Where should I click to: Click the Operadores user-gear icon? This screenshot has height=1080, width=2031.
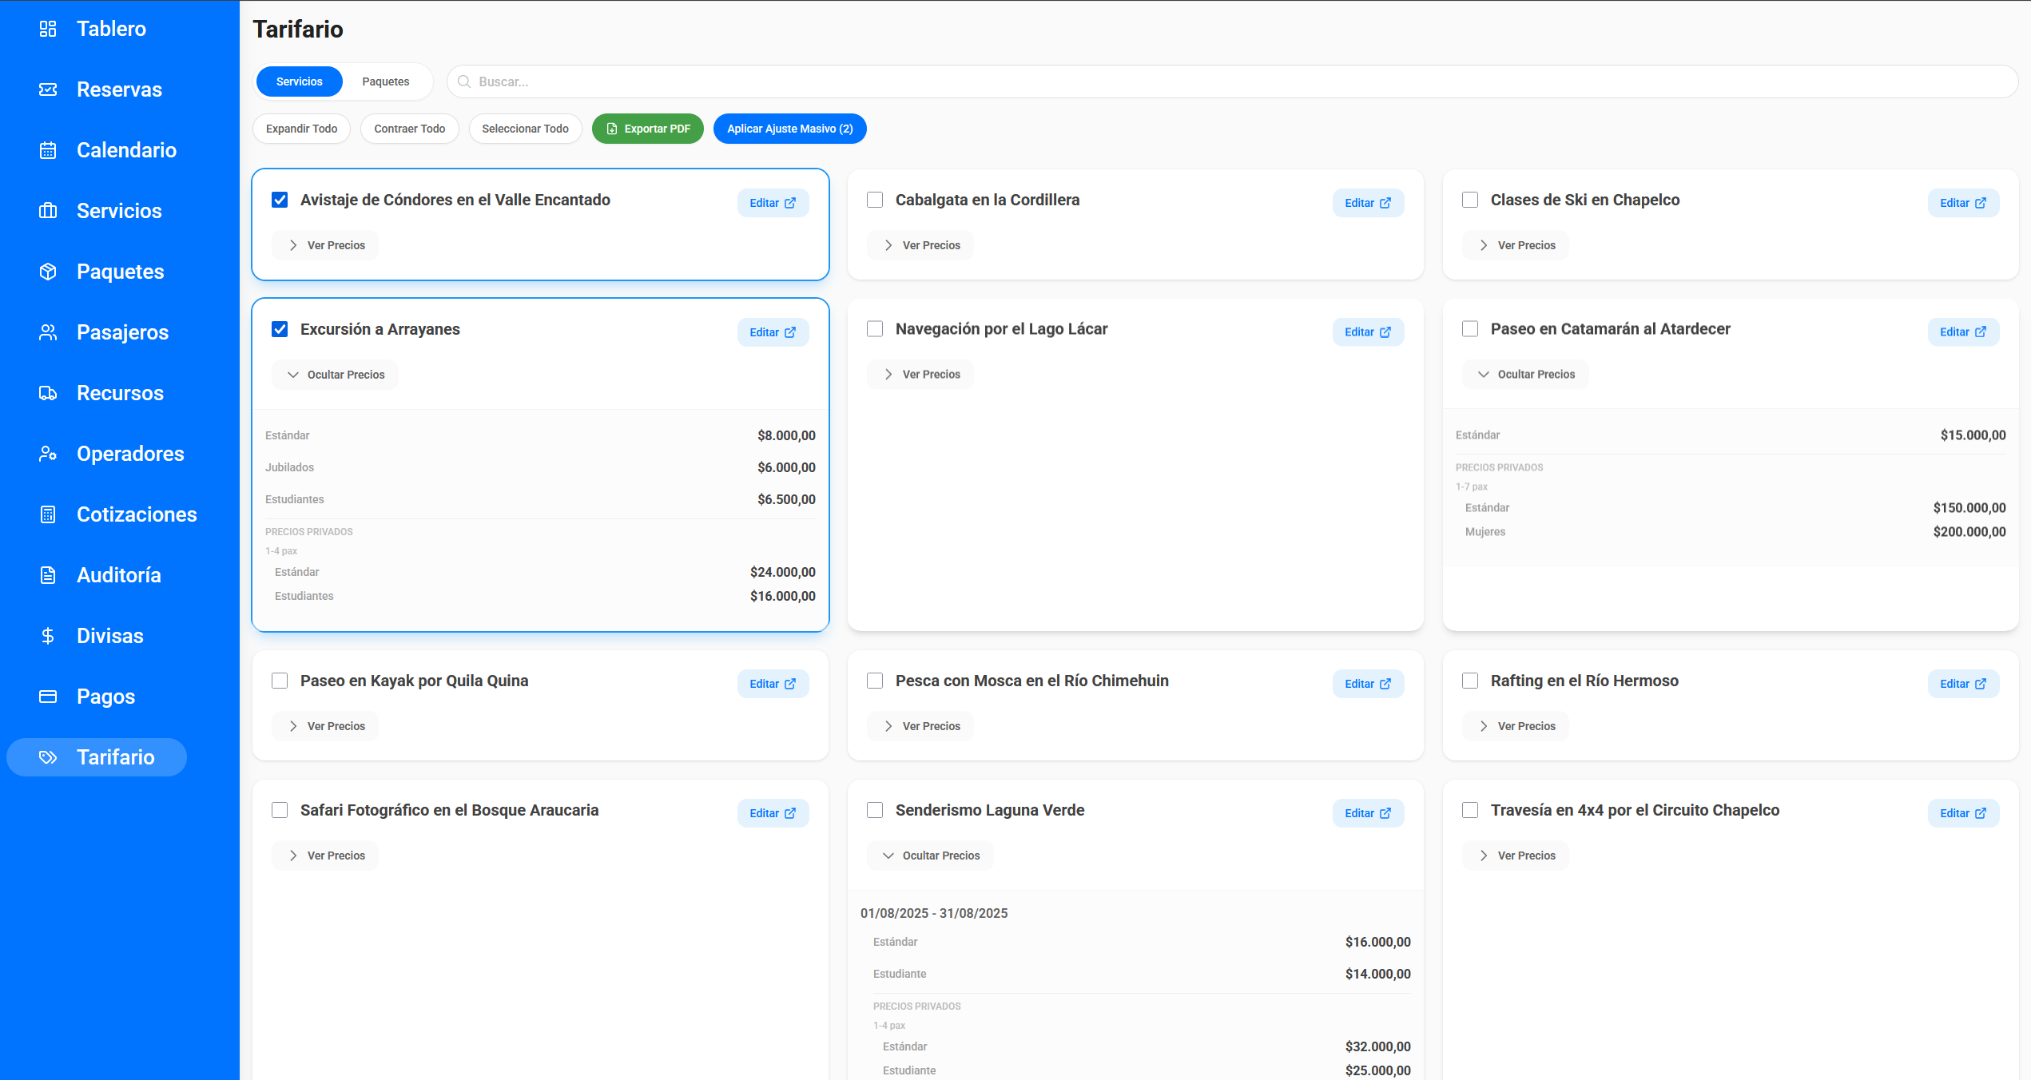click(x=48, y=454)
